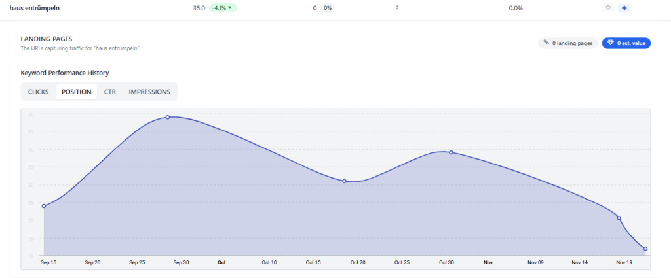Click the Keyword Performance History title
The image size is (671, 278).
click(x=65, y=73)
